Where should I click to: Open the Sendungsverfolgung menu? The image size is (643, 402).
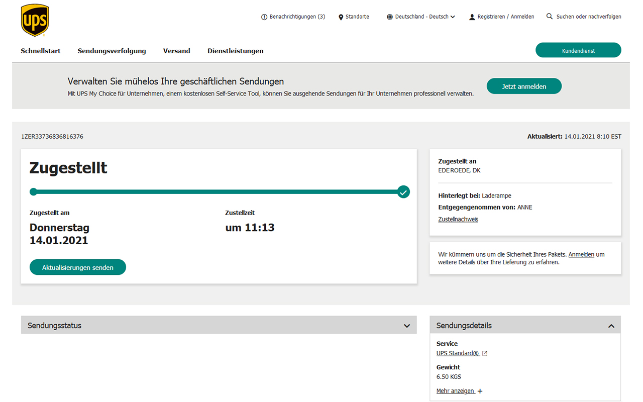pyautogui.click(x=112, y=51)
